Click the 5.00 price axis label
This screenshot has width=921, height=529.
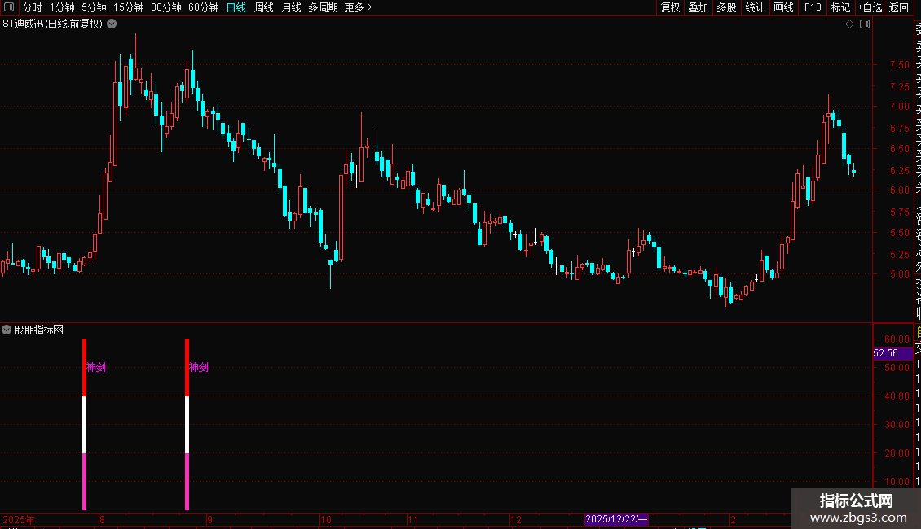click(x=899, y=274)
